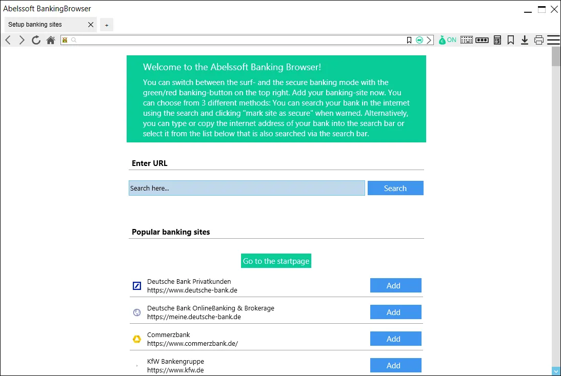Image resolution: width=561 pixels, height=376 pixels.
Task: Open the downloads icon
Action: click(525, 39)
